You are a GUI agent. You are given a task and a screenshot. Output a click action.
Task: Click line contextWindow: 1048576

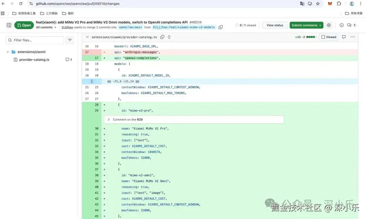click(220, 152)
